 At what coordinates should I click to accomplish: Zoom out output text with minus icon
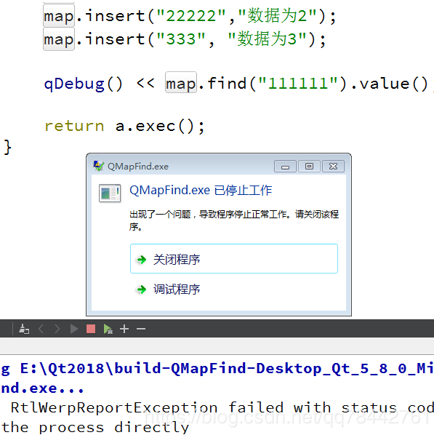[141, 329]
